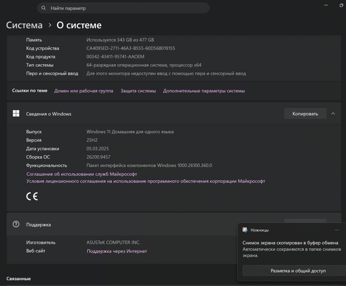Click the О системе page title
This screenshot has height=286, width=346.
coord(79,25)
